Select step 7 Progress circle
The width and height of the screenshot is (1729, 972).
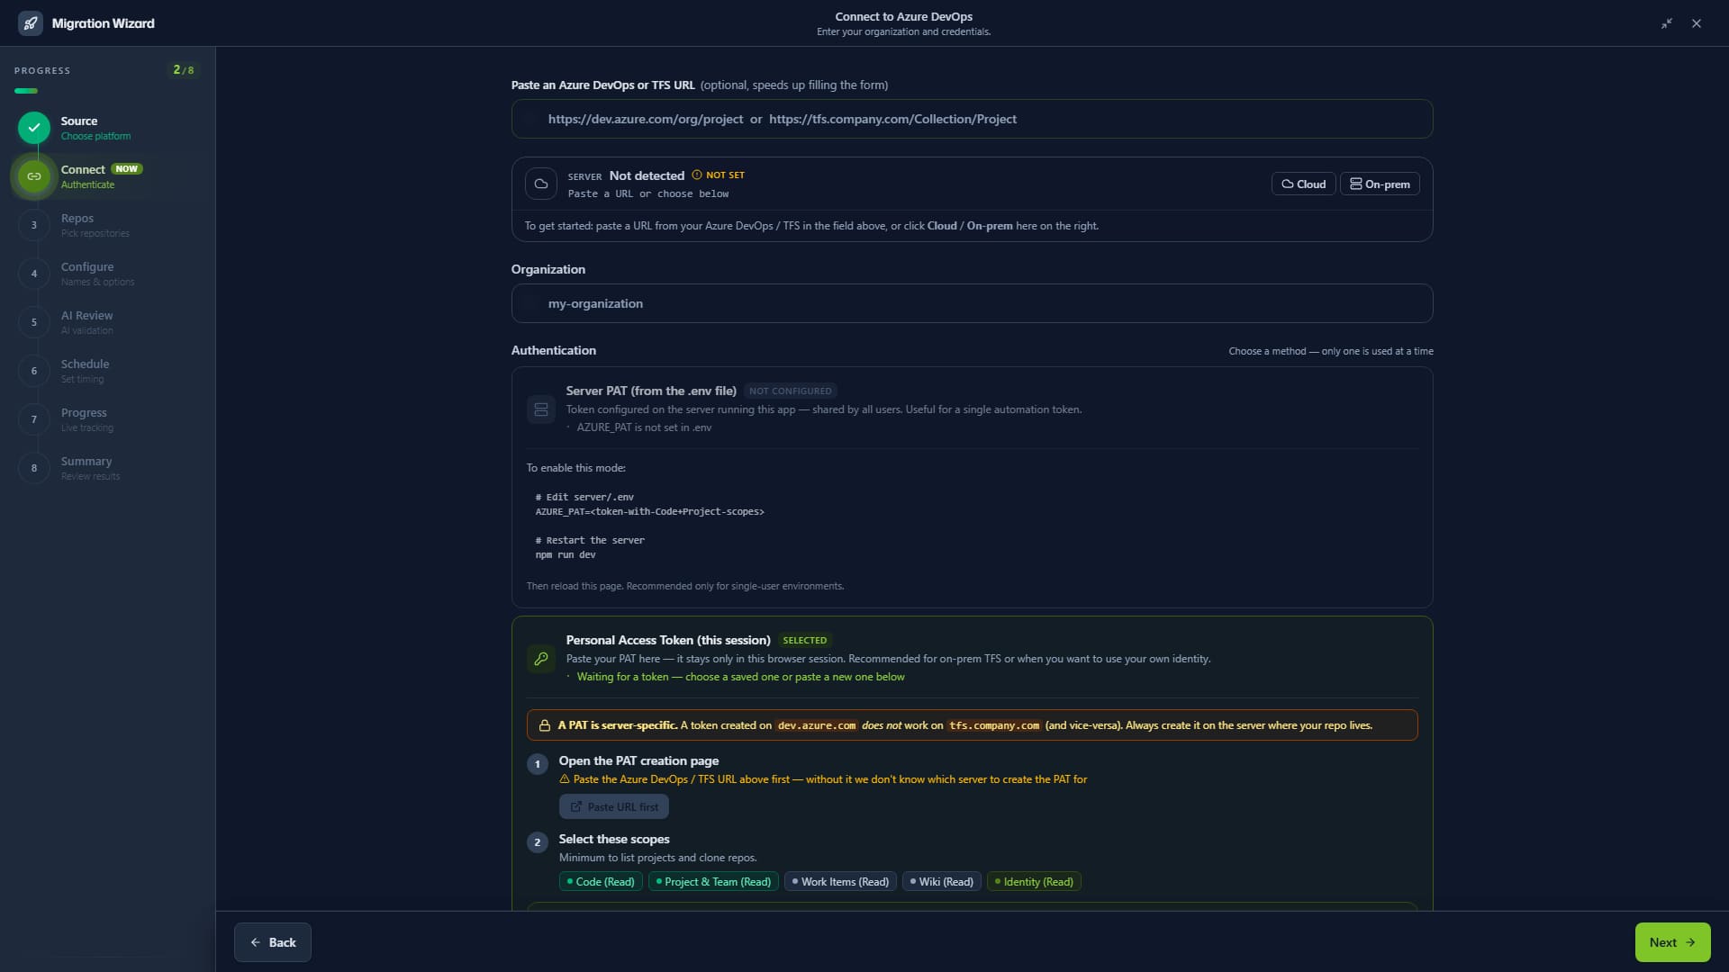tap(34, 419)
